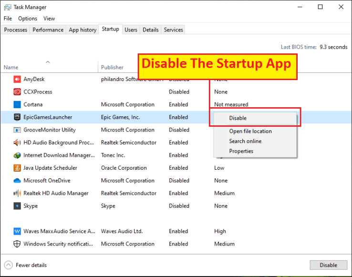
Task: Select the GrooveMonitor Utility entry
Action: [x=50, y=130]
